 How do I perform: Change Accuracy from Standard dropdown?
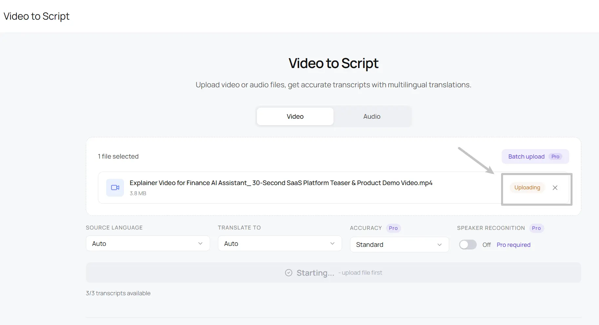[399, 245]
